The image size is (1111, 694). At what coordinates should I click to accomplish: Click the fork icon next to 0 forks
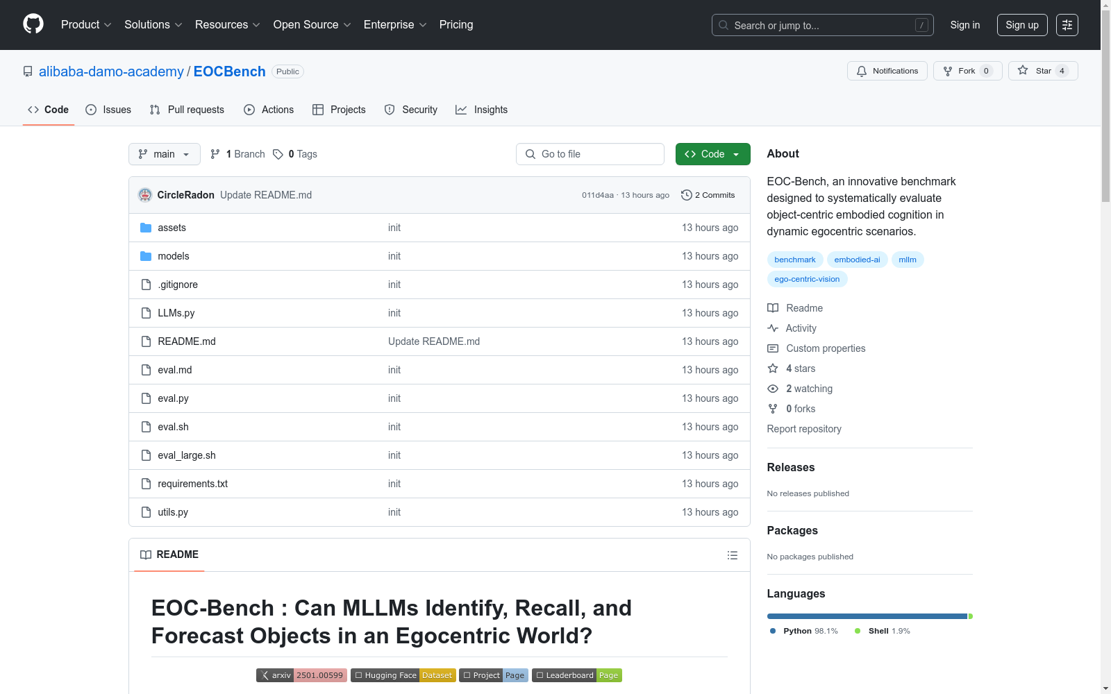773,409
